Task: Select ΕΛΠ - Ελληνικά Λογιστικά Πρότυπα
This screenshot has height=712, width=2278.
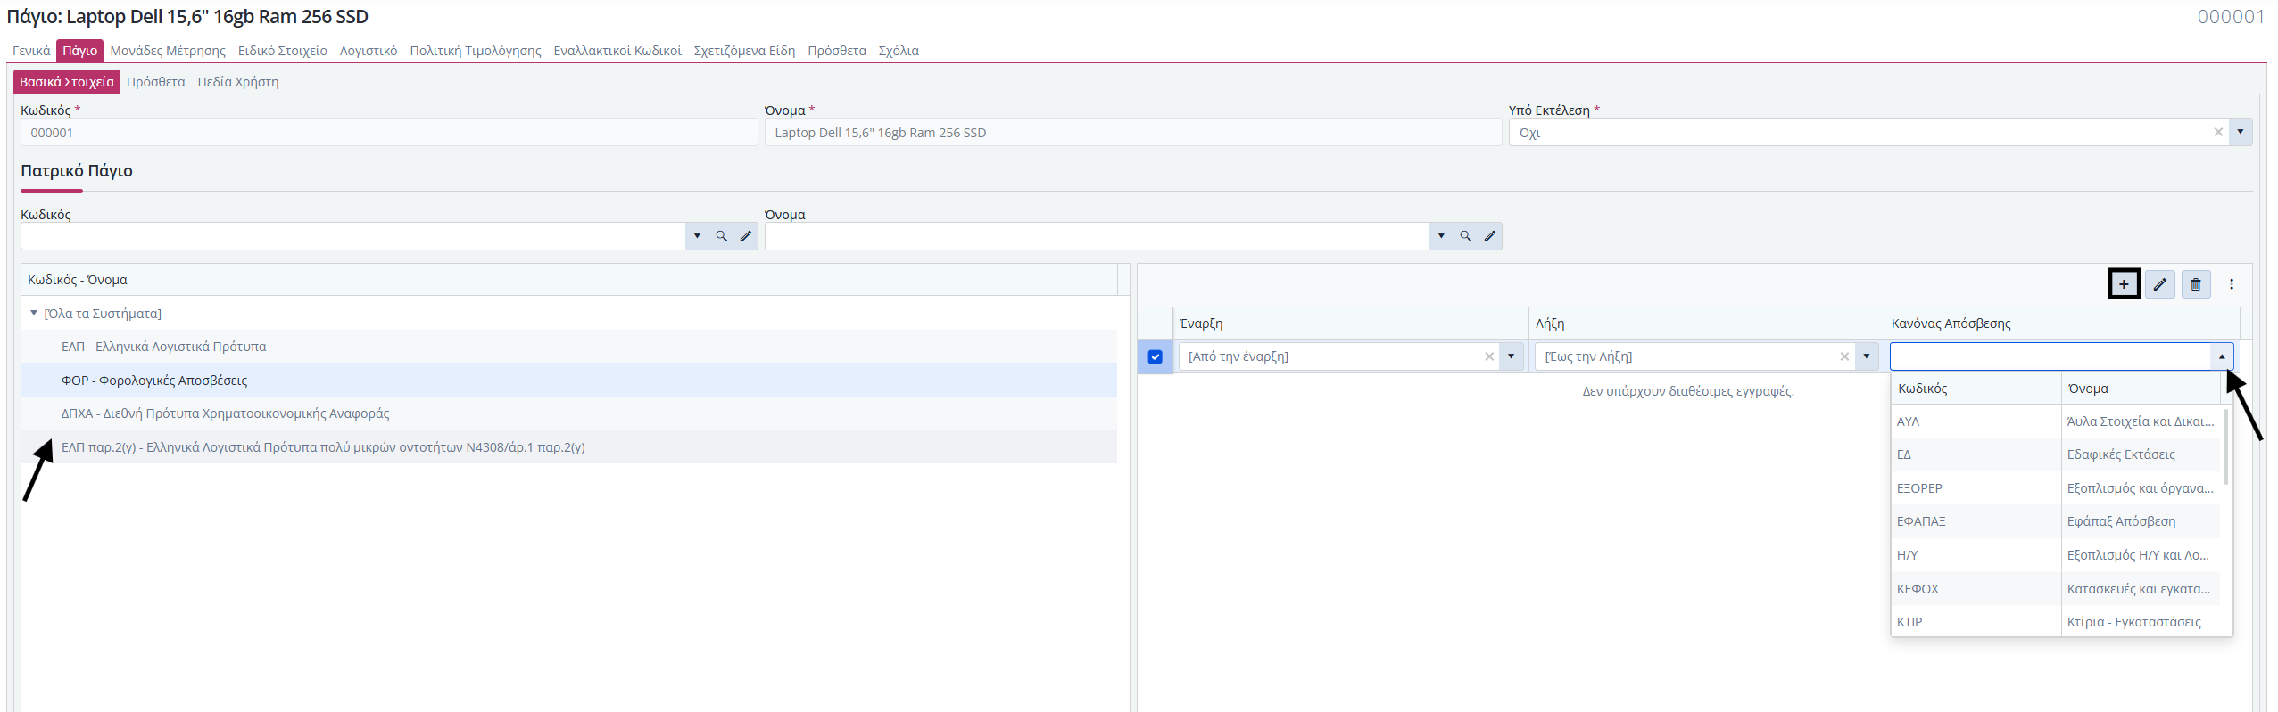Action: click(569, 347)
